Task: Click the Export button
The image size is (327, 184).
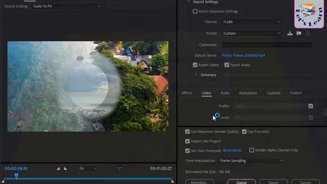Action: (x=273, y=182)
